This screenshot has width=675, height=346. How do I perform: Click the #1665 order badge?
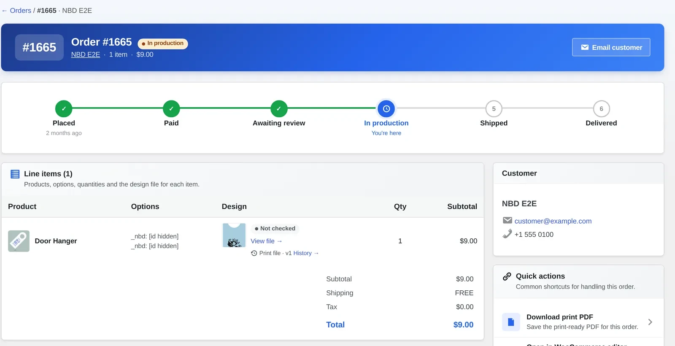(x=39, y=47)
